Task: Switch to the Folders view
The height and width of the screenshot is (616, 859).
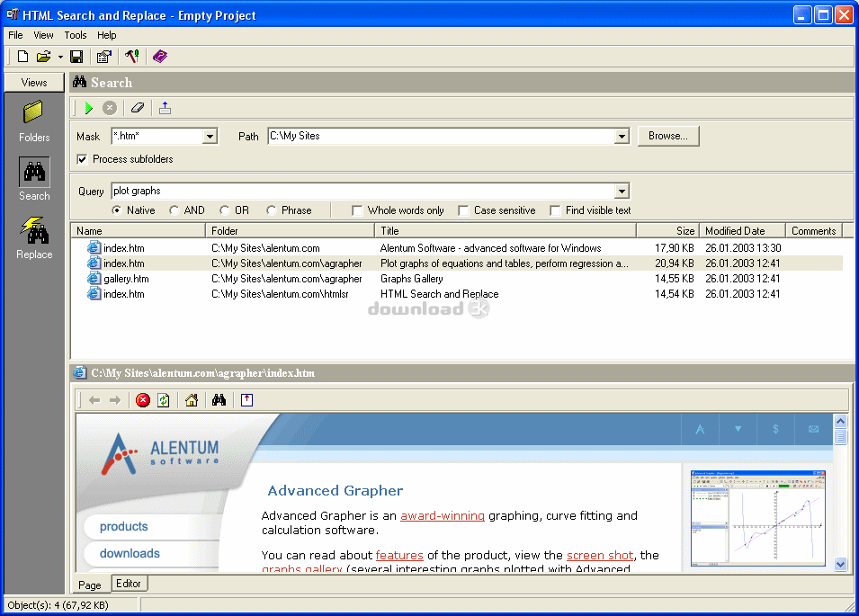Action: (34, 121)
